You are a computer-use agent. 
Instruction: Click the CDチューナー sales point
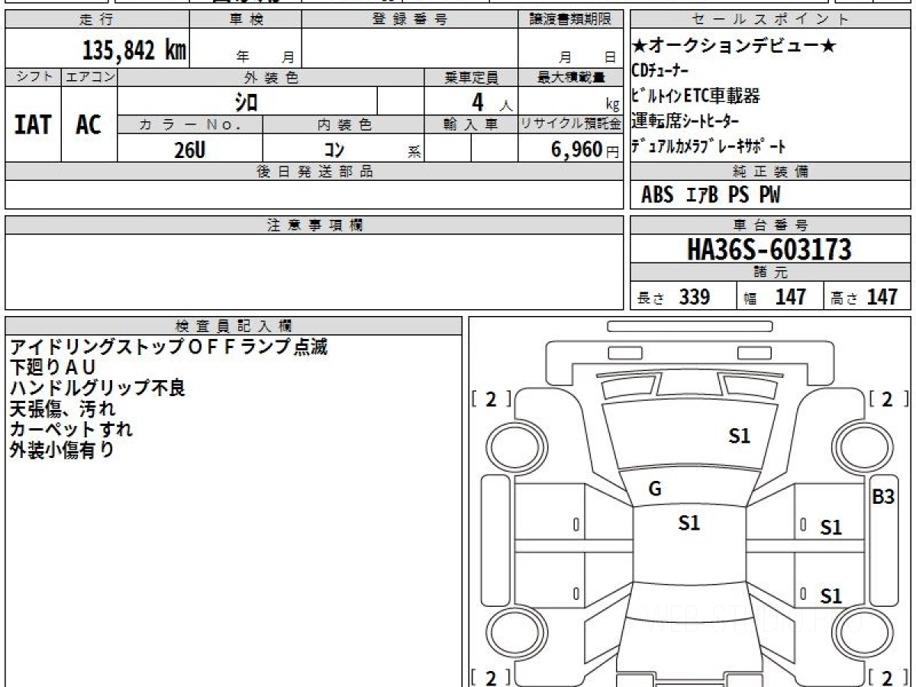(661, 71)
